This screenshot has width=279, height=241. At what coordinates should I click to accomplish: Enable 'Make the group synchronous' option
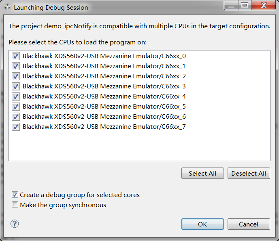tap(15, 205)
